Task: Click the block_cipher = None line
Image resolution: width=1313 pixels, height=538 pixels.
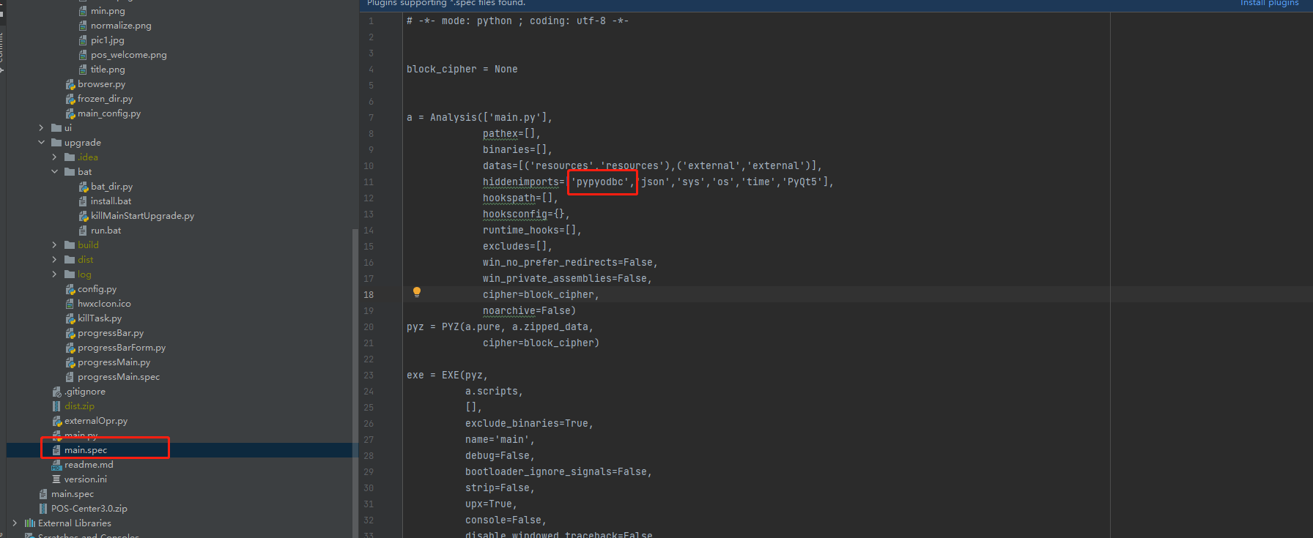Action: 462,70
